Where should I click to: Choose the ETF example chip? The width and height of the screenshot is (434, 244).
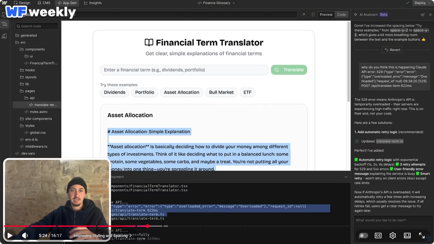pyautogui.click(x=247, y=92)
